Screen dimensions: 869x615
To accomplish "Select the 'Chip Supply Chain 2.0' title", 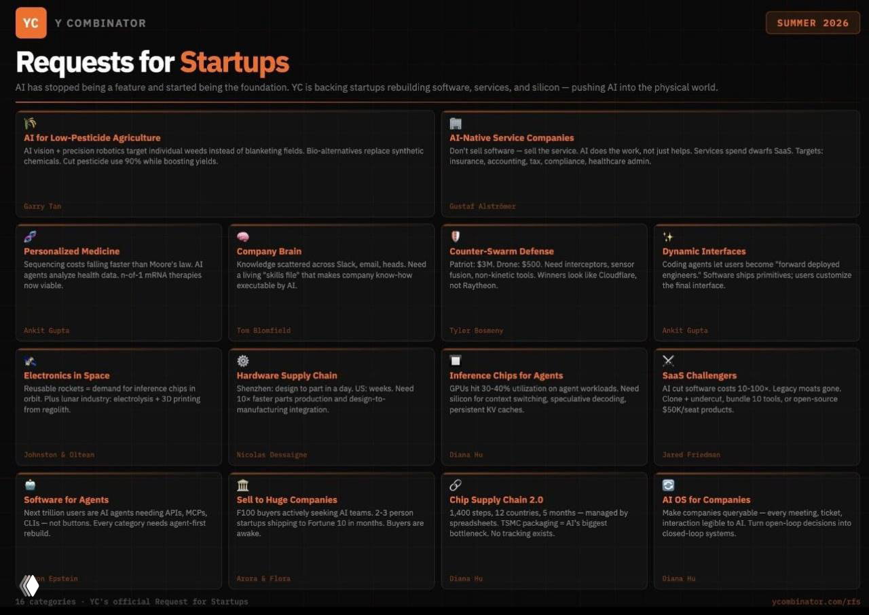I will pos(496,500).
